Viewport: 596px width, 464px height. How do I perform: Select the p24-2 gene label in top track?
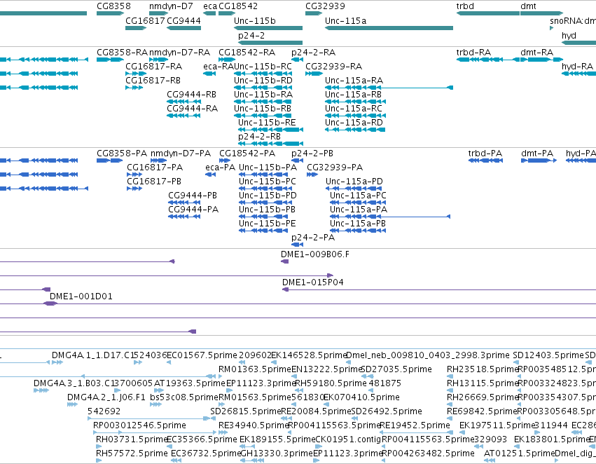pos(251,35)
